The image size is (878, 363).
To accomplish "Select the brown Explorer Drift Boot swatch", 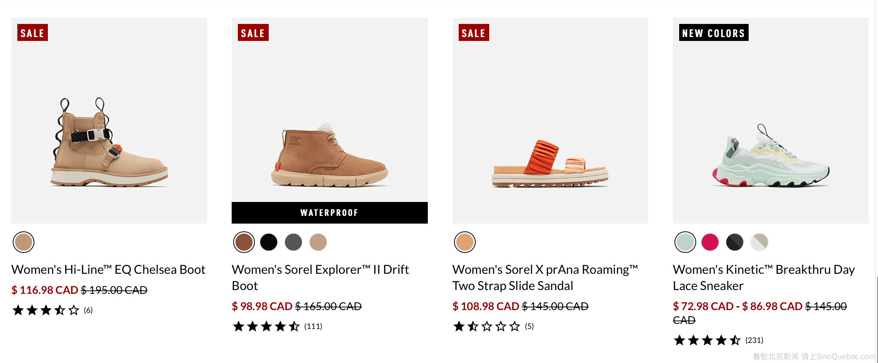I will coord(244,242).
